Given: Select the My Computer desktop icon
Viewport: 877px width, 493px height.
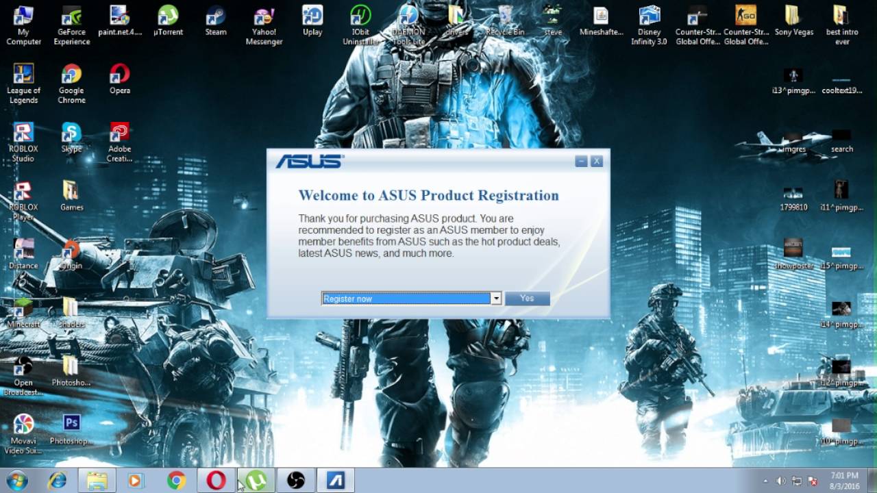Looking at the screenshot, I should 23,25.
